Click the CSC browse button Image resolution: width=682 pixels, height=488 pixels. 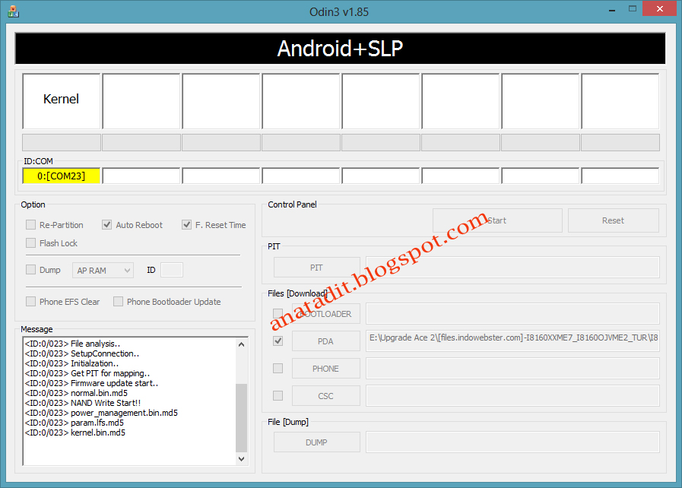325,396
